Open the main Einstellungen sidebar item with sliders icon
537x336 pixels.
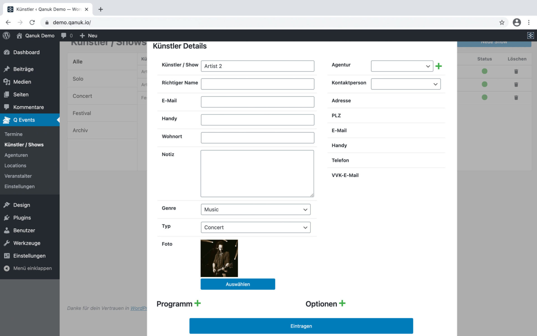(x=30, y=256)
